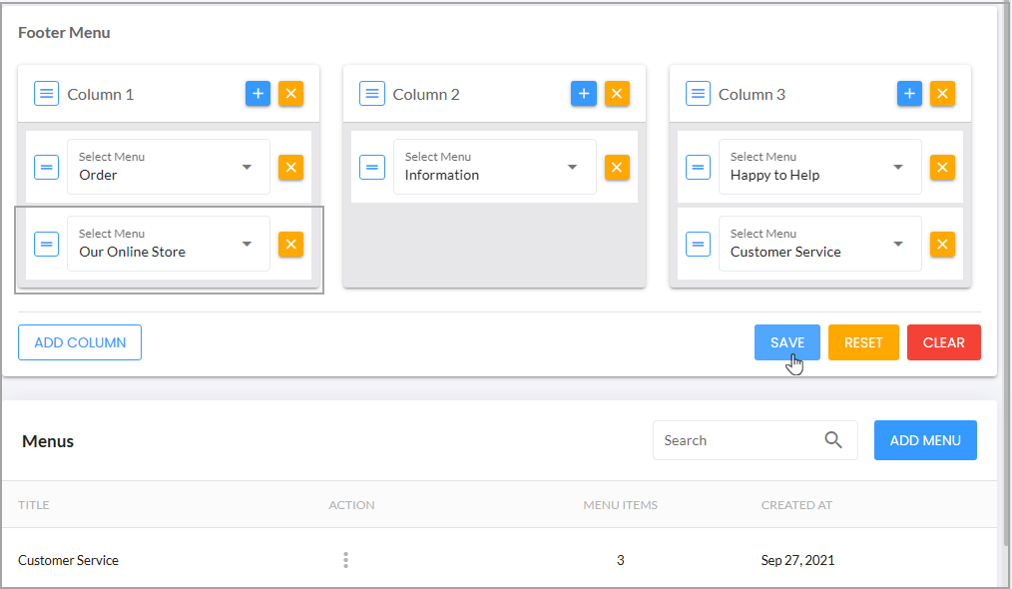This screenshot has width=1012, height=589.
Task: Click the Menus search field
Action: coord(756,440)
